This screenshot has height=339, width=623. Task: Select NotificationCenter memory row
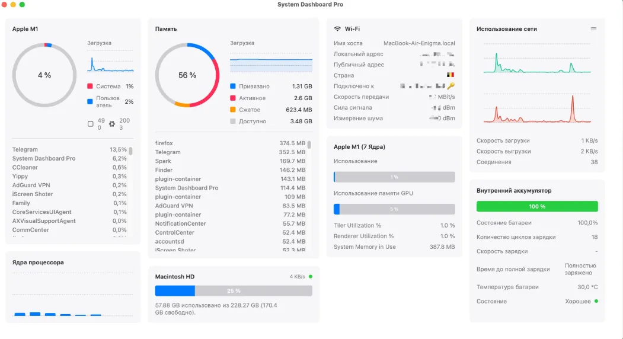click(230, 224)
